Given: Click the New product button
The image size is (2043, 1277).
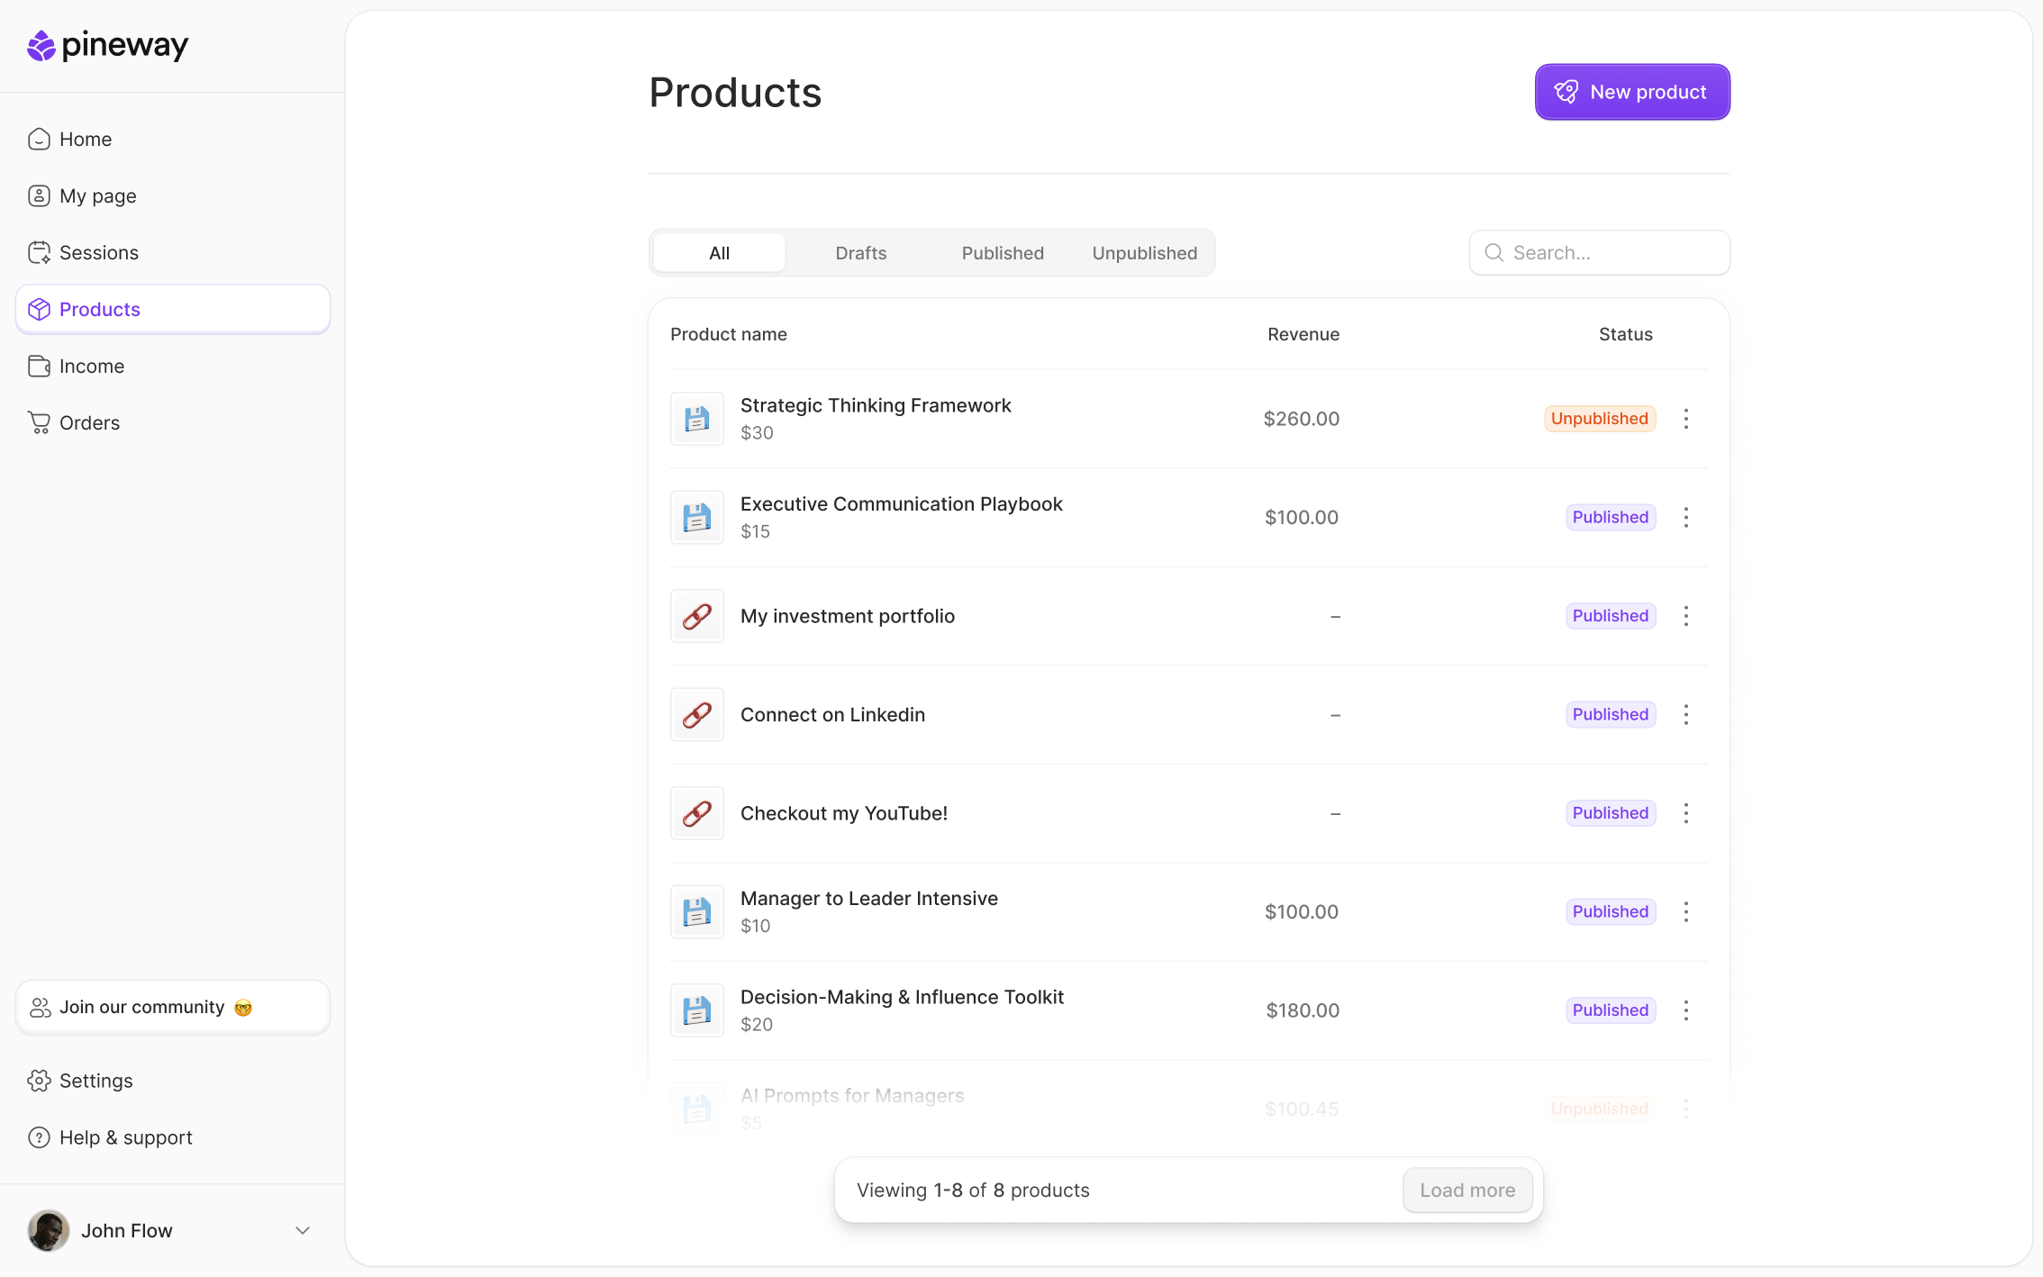Looking at the screenshot, I should coord(1631,92).
